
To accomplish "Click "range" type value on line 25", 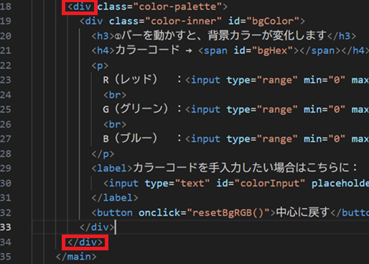I will pyautogui.click(x=277, y=109).
